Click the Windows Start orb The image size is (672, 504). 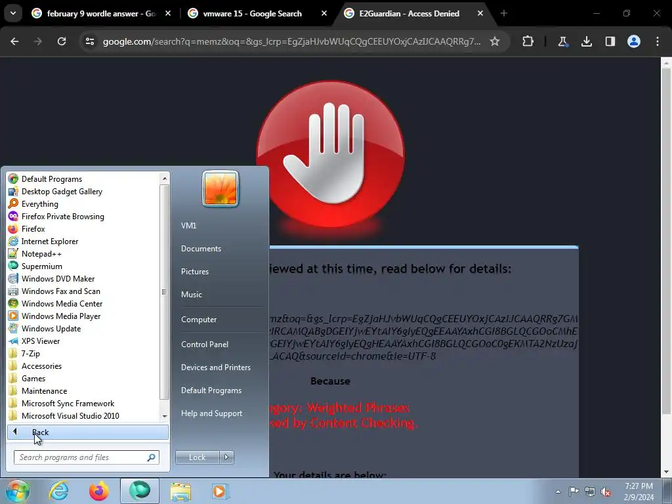pyautogui.click(x=17, y=491)
